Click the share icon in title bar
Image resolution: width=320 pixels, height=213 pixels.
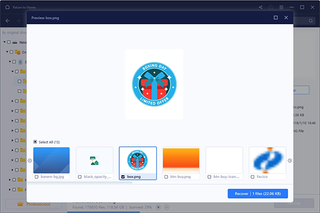click(260, 7)
